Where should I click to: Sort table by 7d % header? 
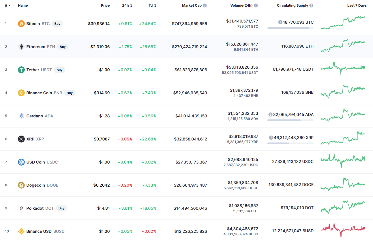[153, 5]
